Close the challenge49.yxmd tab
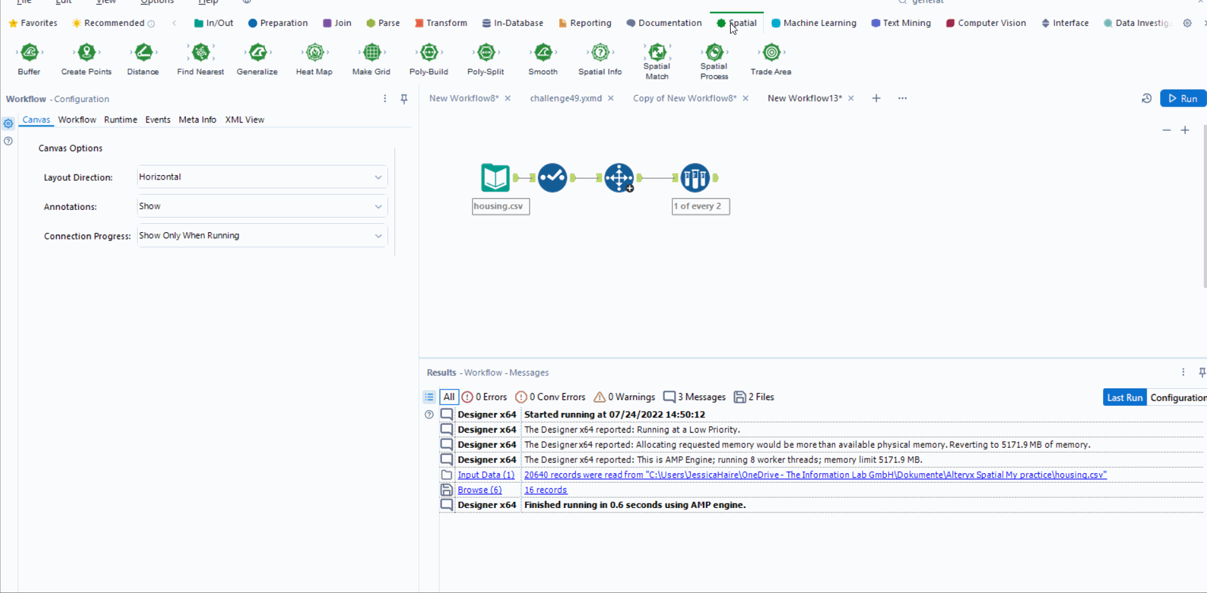 [611, 98]
